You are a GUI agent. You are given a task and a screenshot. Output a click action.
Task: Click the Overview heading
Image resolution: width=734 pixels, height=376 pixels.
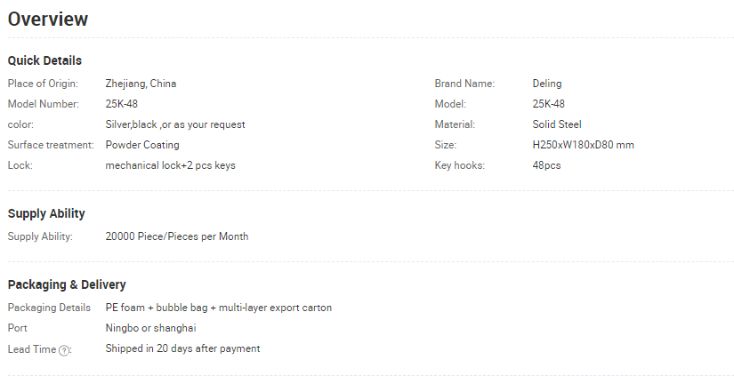coord(48,20)
